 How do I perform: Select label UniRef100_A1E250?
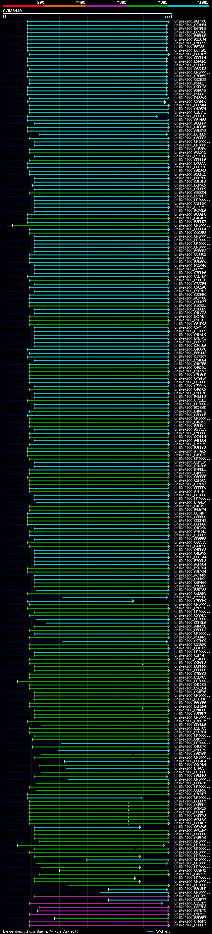tap(190, 149)
